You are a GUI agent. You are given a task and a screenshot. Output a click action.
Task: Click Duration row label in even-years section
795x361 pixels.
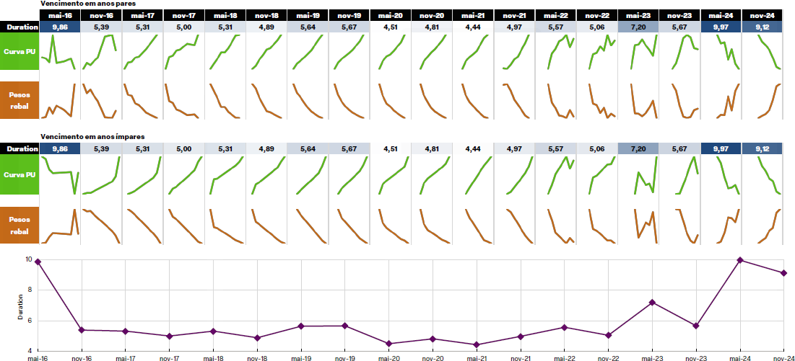pos(19,27)
